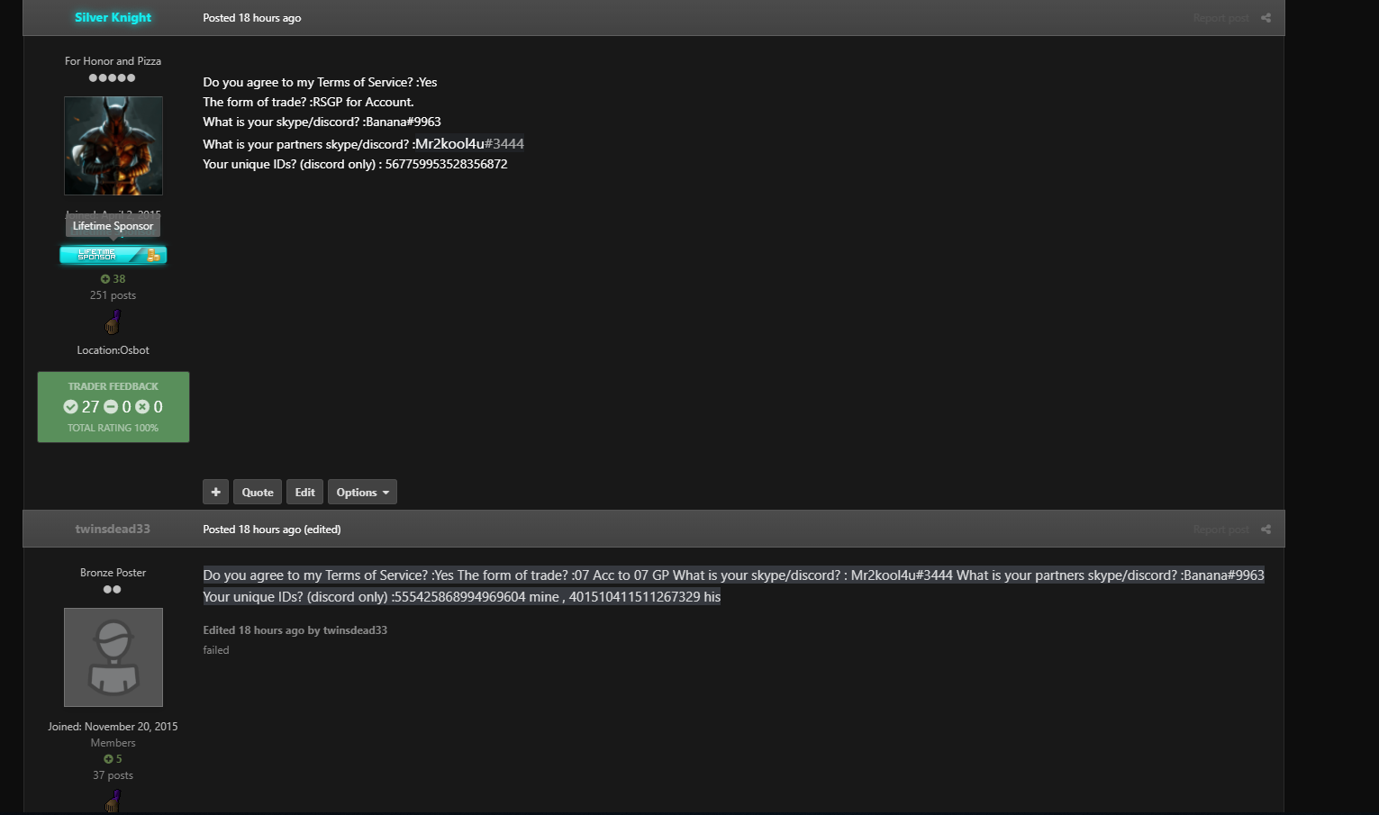Viewport: 1379px width, 815px height.
Task: Share Silver Knight's post
Action: 1266,18
